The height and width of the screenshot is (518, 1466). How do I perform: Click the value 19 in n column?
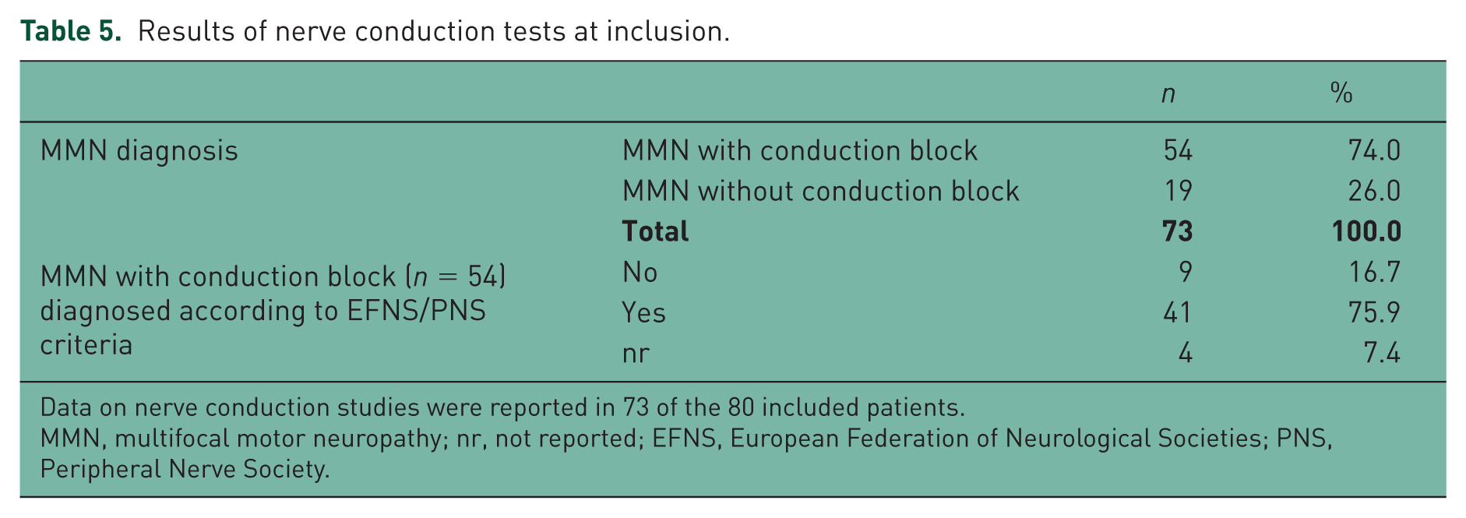coord(1178,191)
